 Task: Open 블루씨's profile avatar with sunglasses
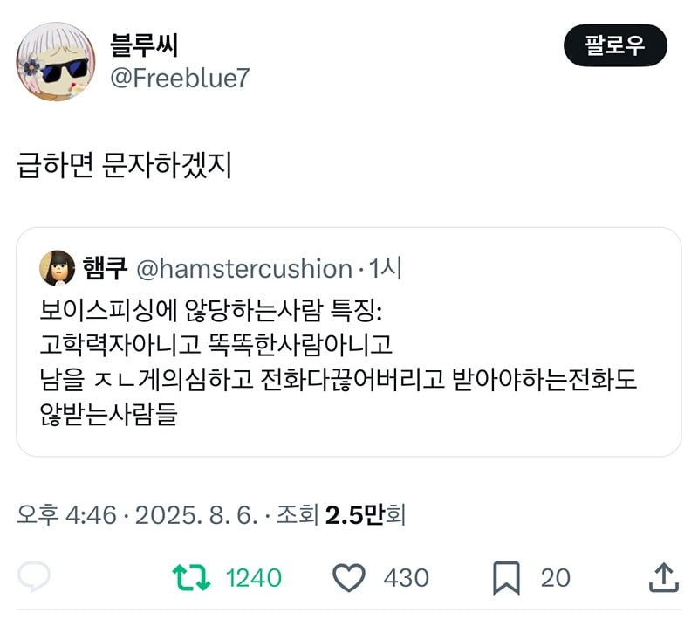pyautogui.click(x=56, y=61)
